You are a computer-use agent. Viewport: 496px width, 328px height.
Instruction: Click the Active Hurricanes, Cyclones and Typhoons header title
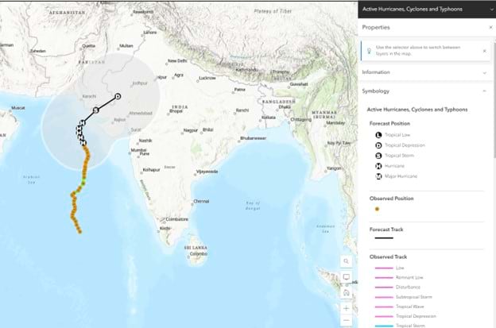413,10
